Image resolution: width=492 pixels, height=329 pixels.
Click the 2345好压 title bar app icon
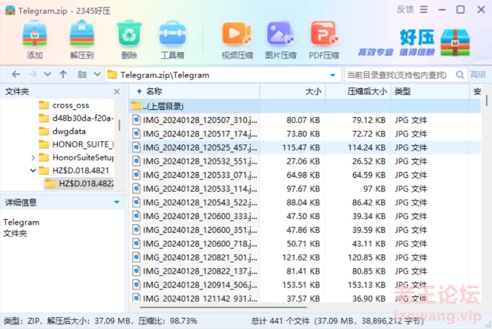coord(10,10)
